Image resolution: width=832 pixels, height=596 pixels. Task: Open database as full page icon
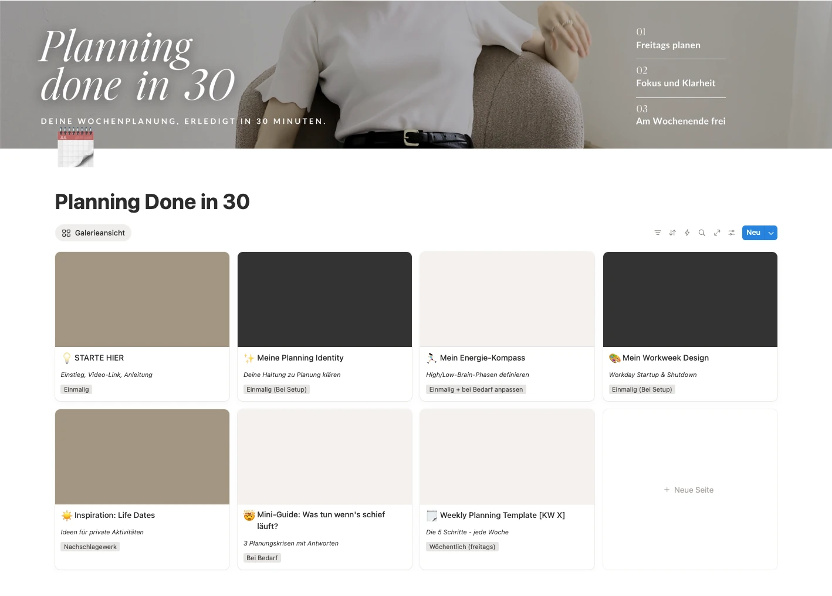click(x=717, y=233)
